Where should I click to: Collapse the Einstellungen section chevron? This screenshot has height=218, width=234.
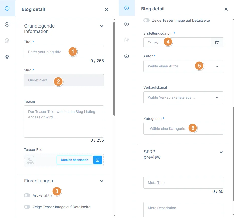101,181
